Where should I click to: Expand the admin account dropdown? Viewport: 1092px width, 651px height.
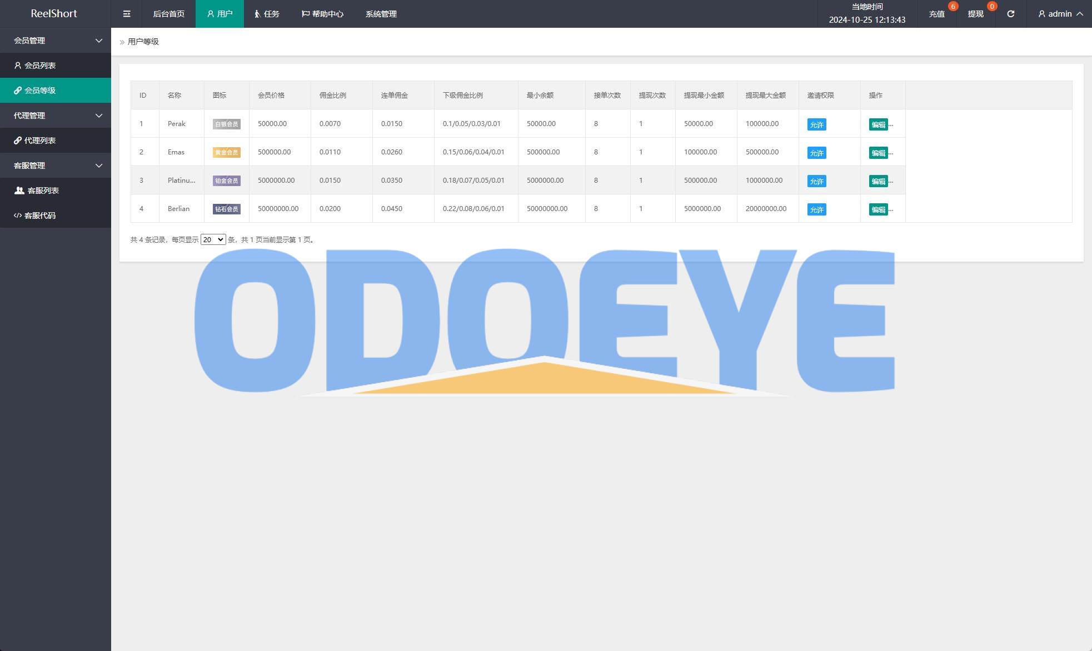[1060, 14]
